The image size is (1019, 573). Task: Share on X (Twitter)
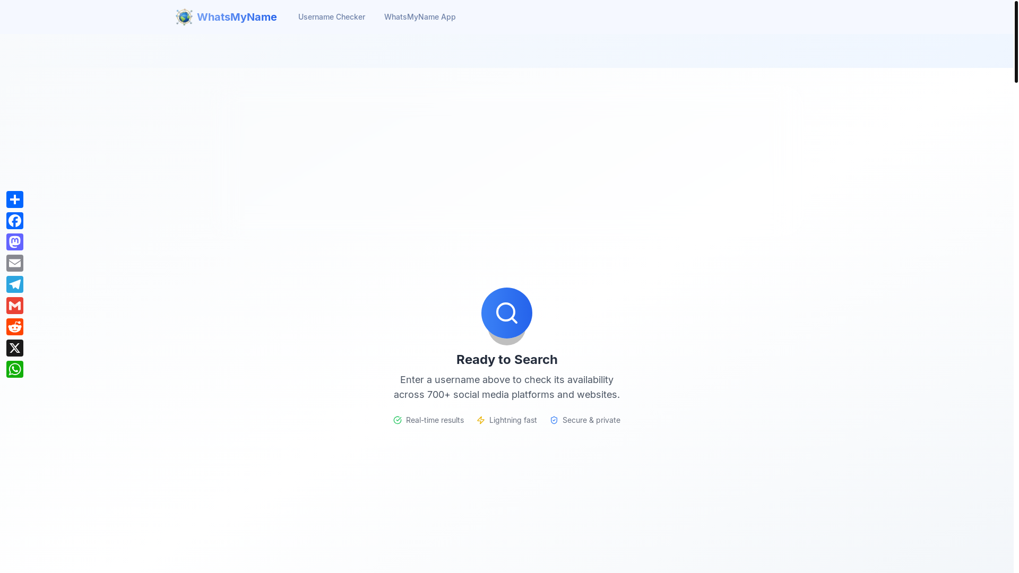click(15, 348)
